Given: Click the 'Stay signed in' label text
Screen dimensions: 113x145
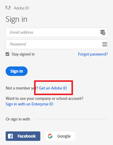Looking at the screenshot, I should point(23,54).
